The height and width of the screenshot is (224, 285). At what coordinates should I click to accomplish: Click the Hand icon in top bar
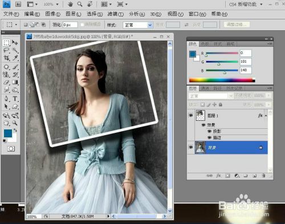70,4
